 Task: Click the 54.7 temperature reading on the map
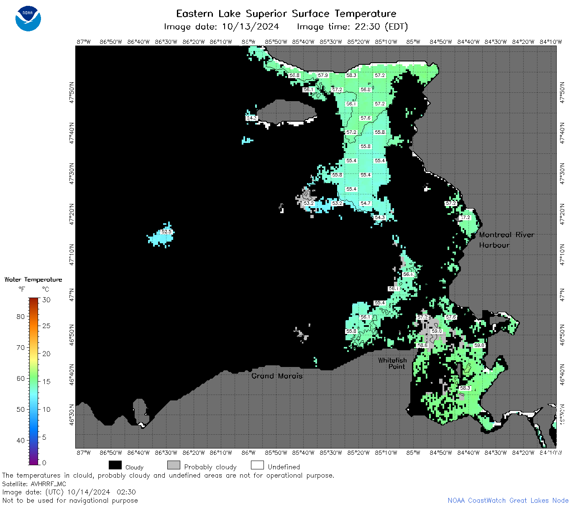366,203
